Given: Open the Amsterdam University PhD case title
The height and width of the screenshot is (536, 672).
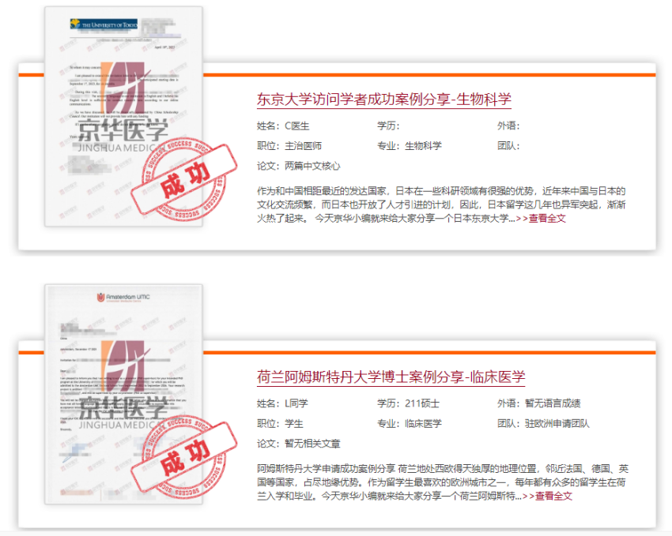Looking at the screenshot, I should [x=391, y=377].
